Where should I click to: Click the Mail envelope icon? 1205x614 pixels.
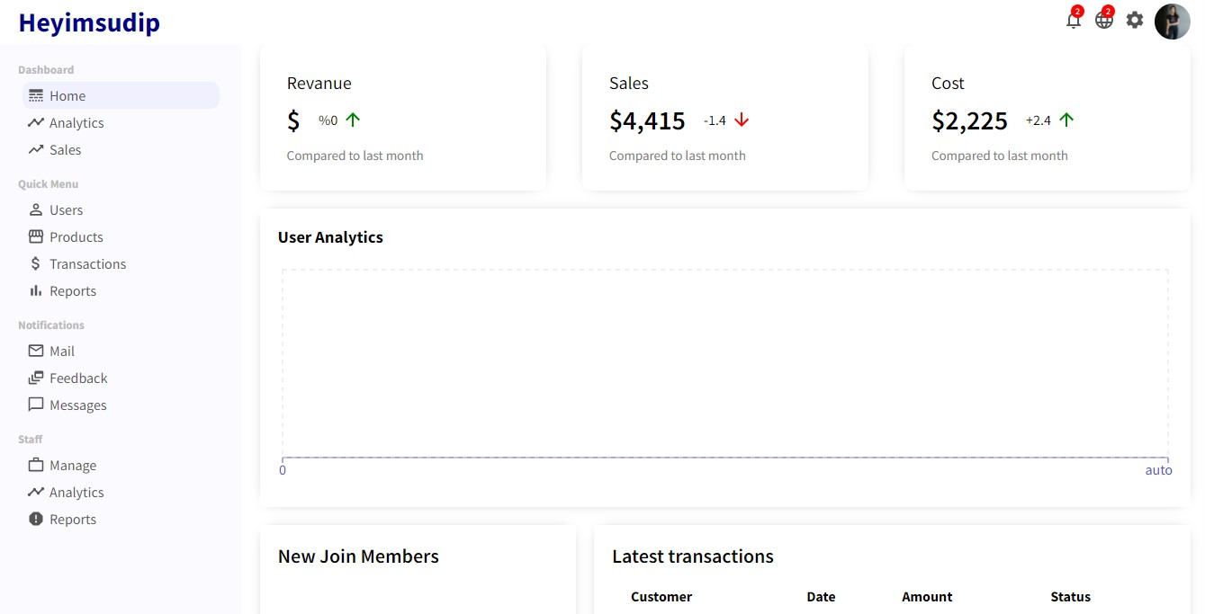pyautogui.click(x=36, y=351)
